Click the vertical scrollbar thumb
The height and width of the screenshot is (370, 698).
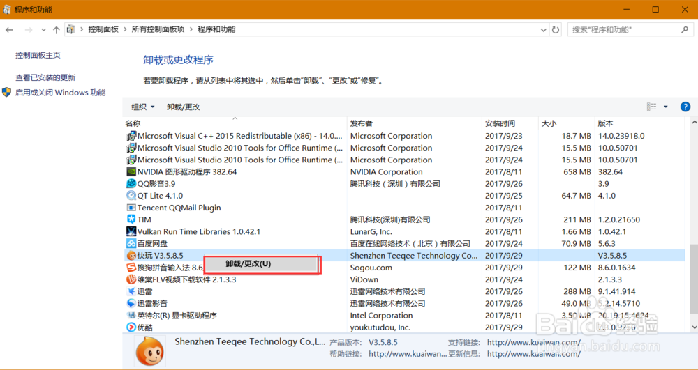pos(694,279)
